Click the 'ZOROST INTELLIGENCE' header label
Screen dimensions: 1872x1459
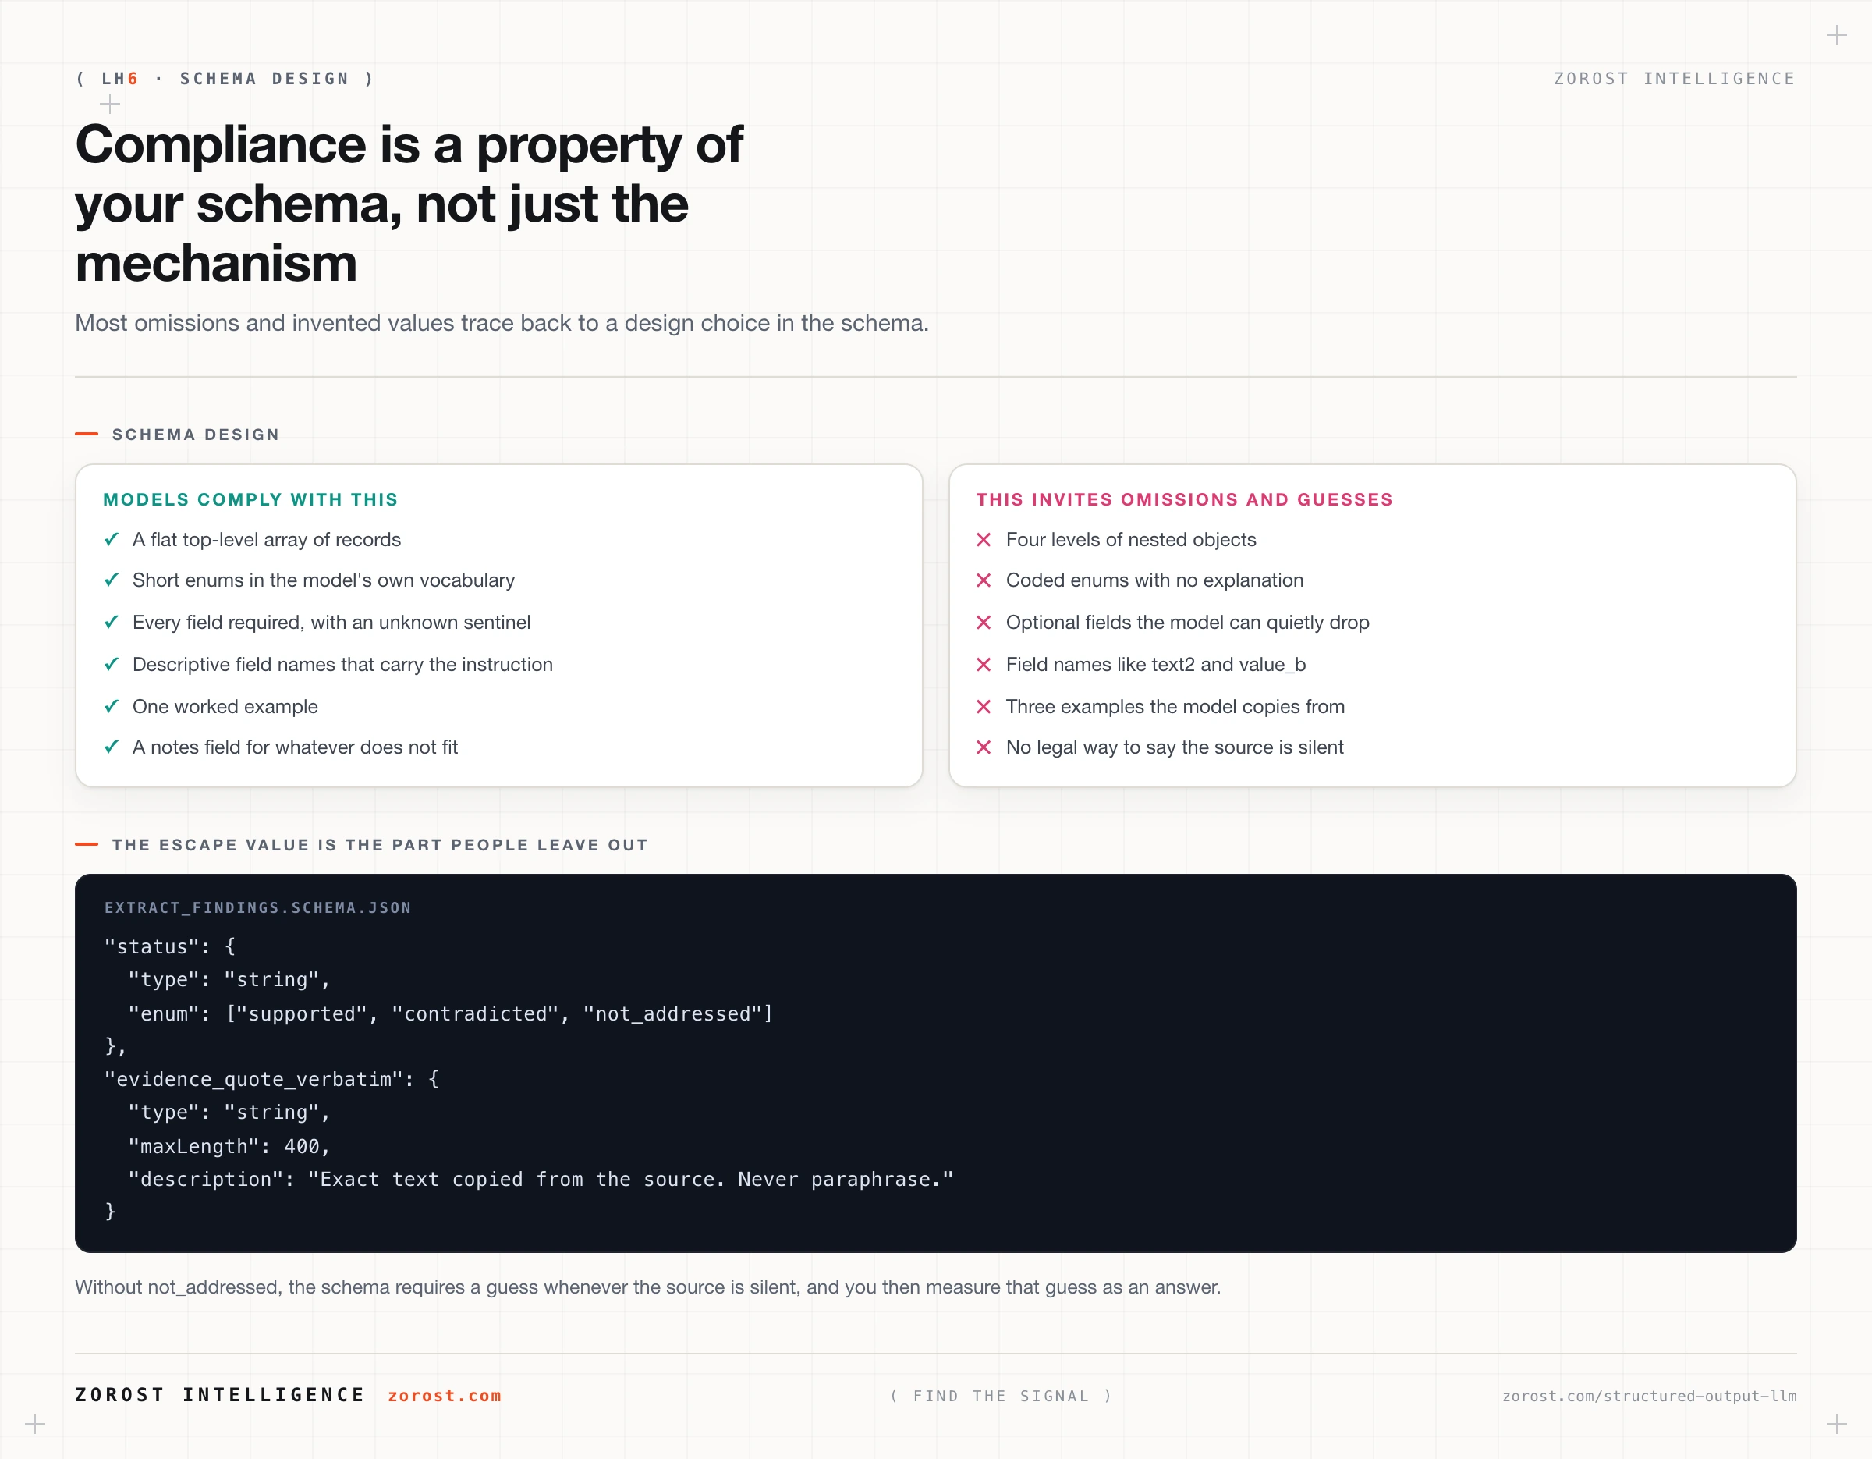point(1675,79)
